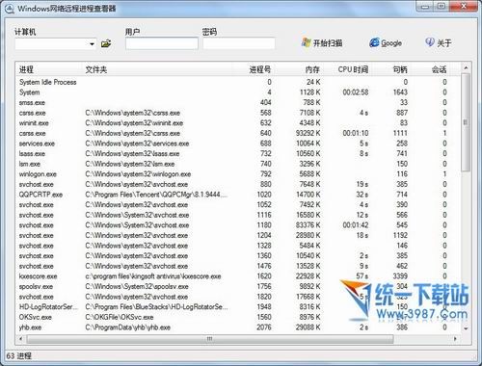Click the 关于 button label
The height and width of the screenshot is (366, 482).
point(444,43)
